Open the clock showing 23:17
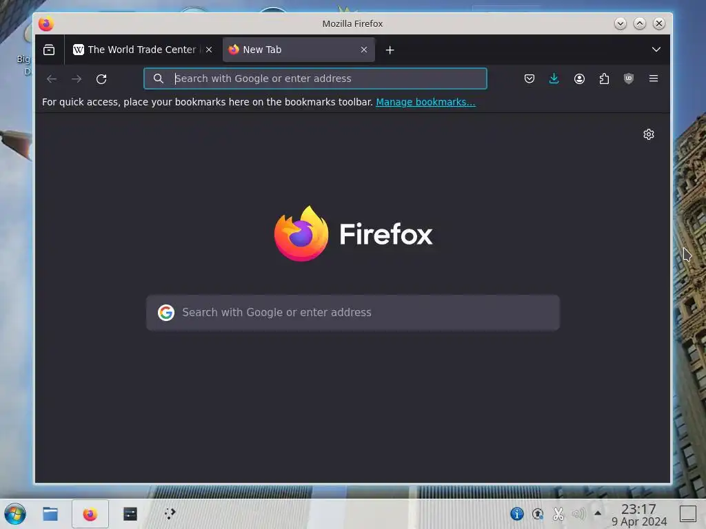 coord(639,515)
